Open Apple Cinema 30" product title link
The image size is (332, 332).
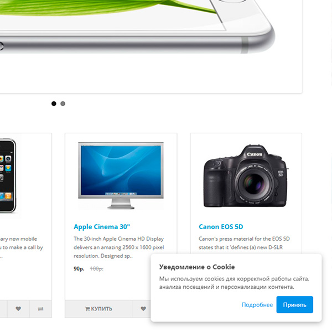[102, 227]
